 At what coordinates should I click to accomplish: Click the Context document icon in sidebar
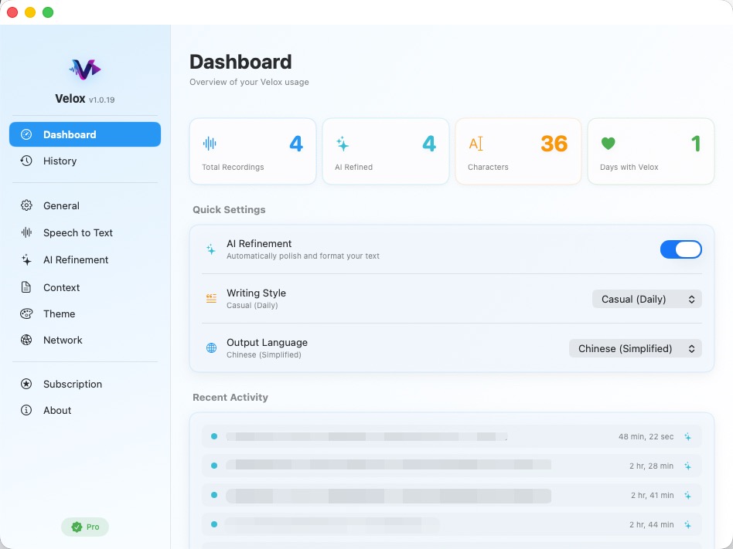pos(26,286)
